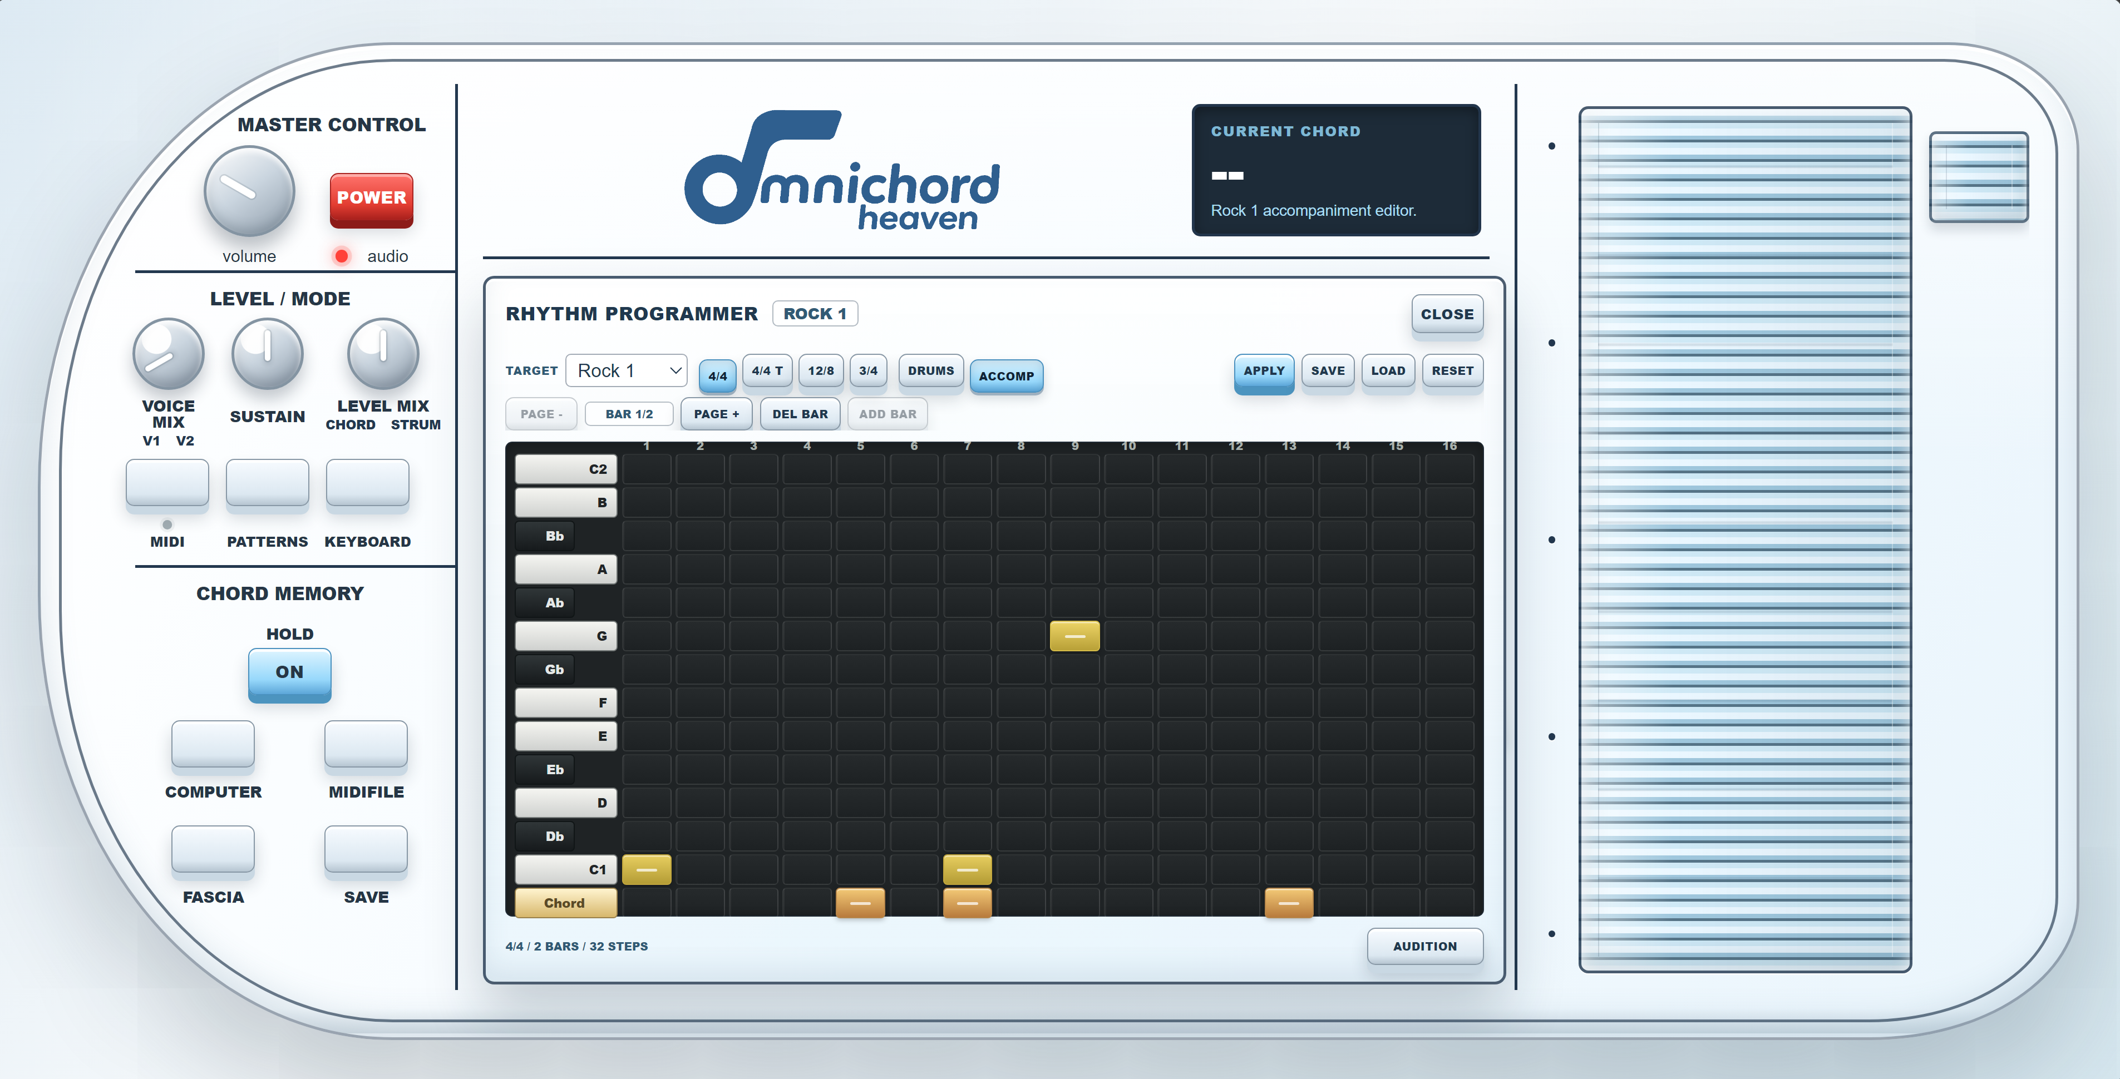Click the '4/4 / 2 BARS / 32 STEPS' status text
Screen dimensions: 2120x1079
point(577,947)
